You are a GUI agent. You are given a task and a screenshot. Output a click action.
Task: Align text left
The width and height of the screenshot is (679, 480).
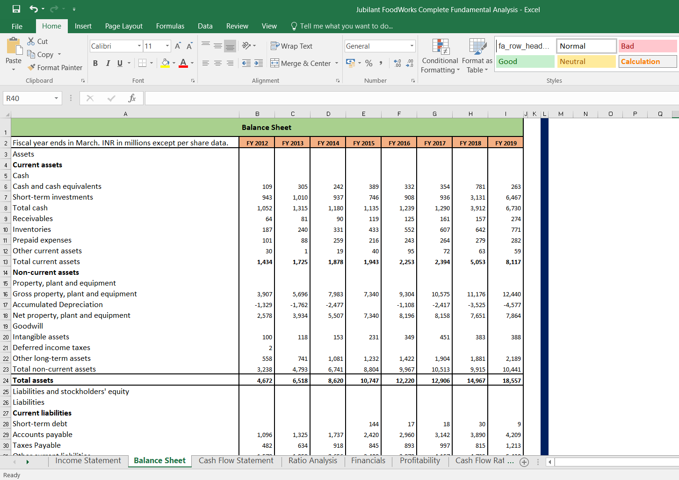point(206,63)
